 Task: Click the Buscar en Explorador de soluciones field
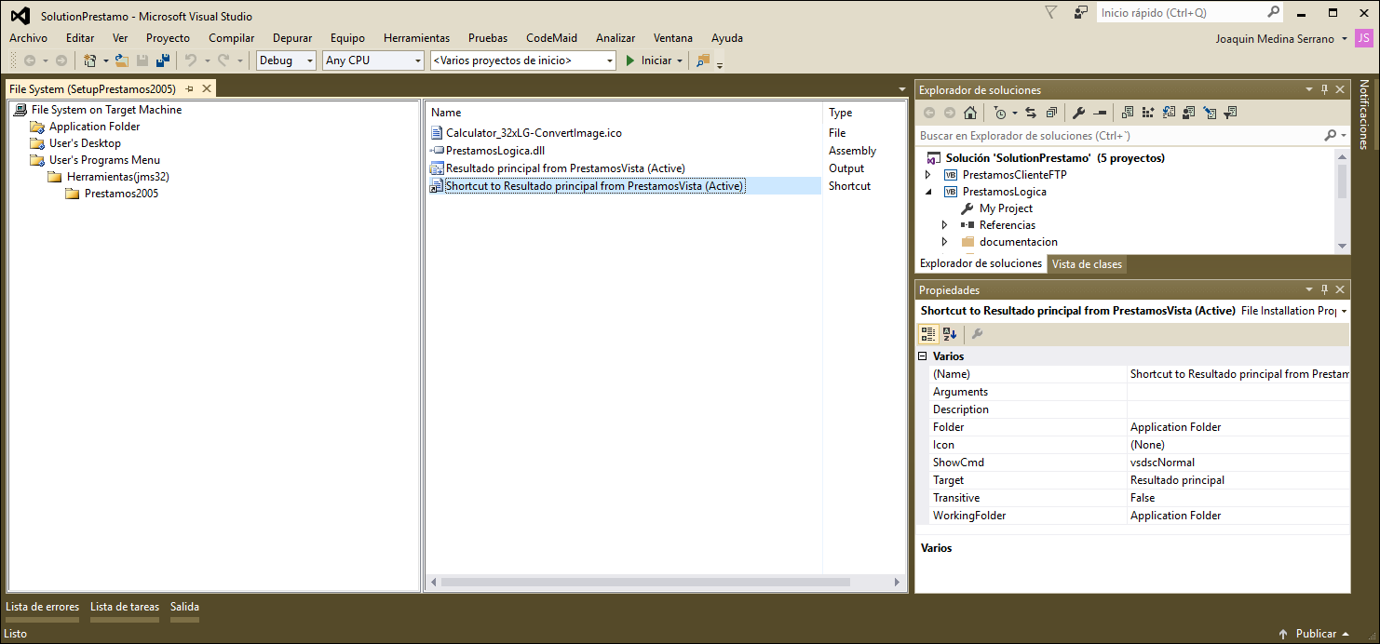click(1120, 136)
